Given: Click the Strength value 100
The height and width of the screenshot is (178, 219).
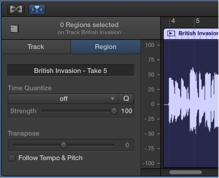Looking at the screenshot, I should click(126, 111).
